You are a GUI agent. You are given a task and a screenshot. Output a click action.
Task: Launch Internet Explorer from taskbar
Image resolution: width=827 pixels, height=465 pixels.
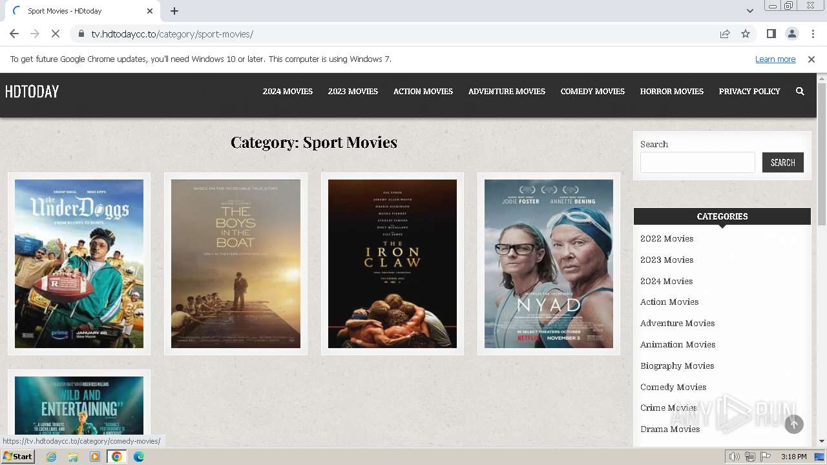pyautogui.click(x=51, y=457)
